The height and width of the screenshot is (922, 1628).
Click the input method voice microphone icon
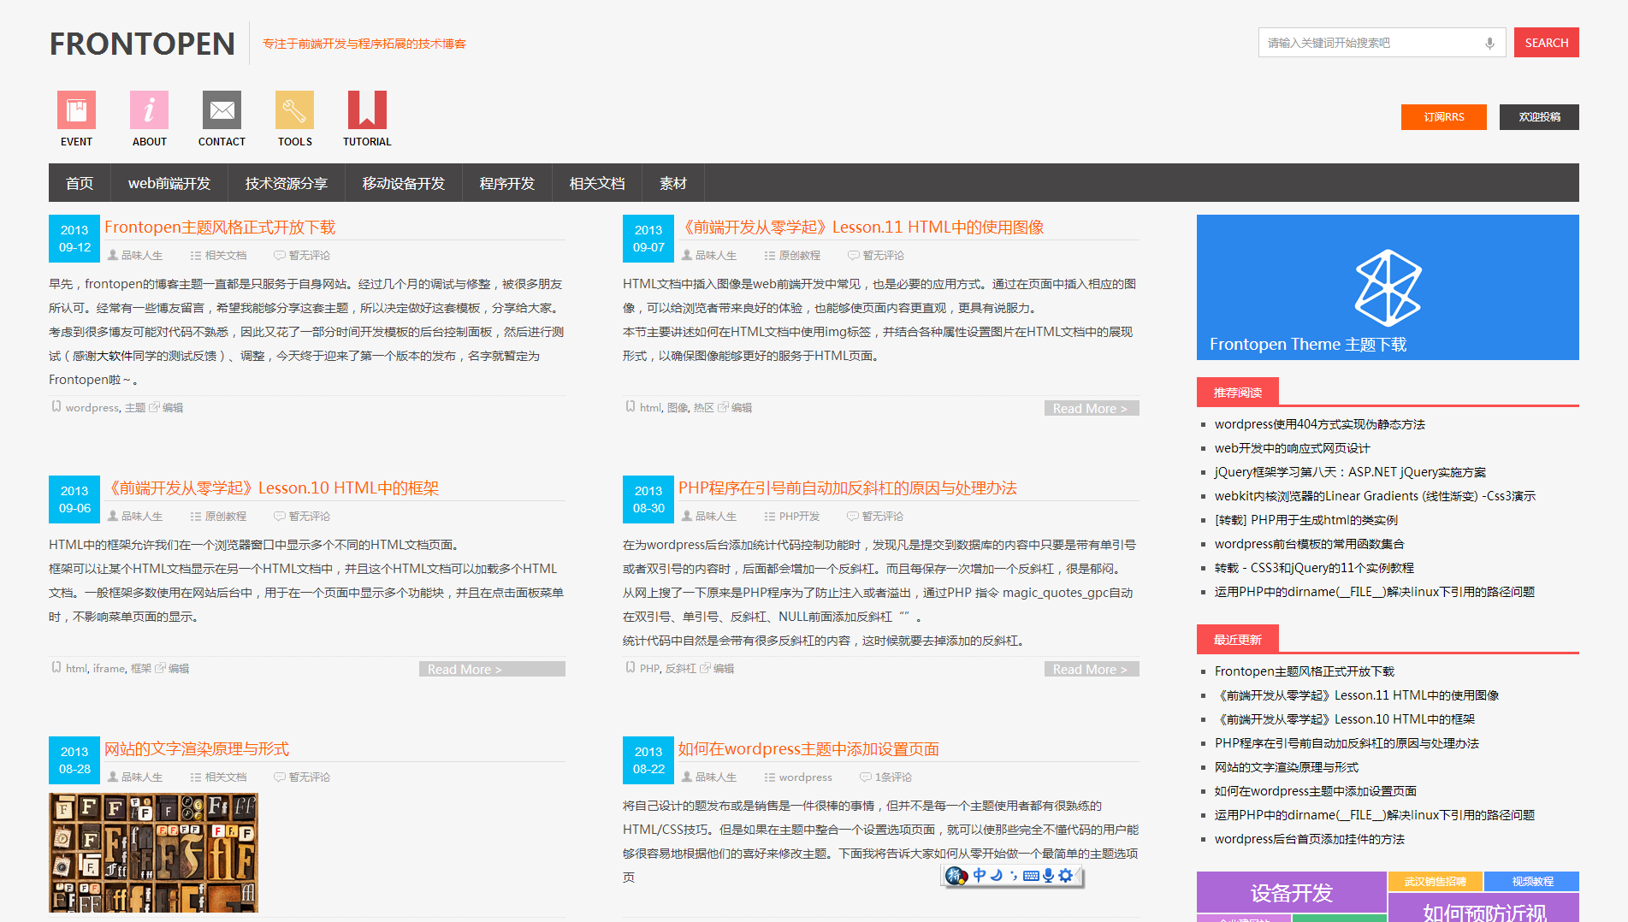coord(1048,876)
